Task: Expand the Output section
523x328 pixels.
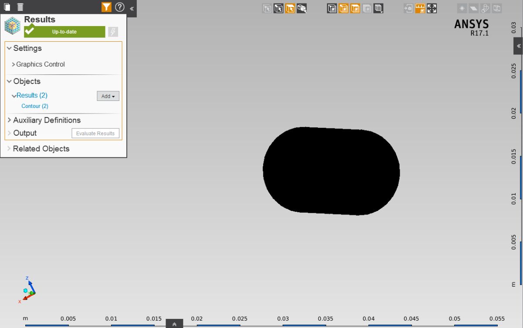Action: click(9, 133)
